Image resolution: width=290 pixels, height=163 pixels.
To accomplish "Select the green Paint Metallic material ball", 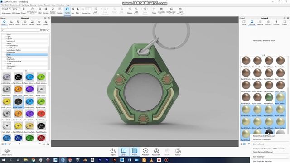I will [269, 97].
